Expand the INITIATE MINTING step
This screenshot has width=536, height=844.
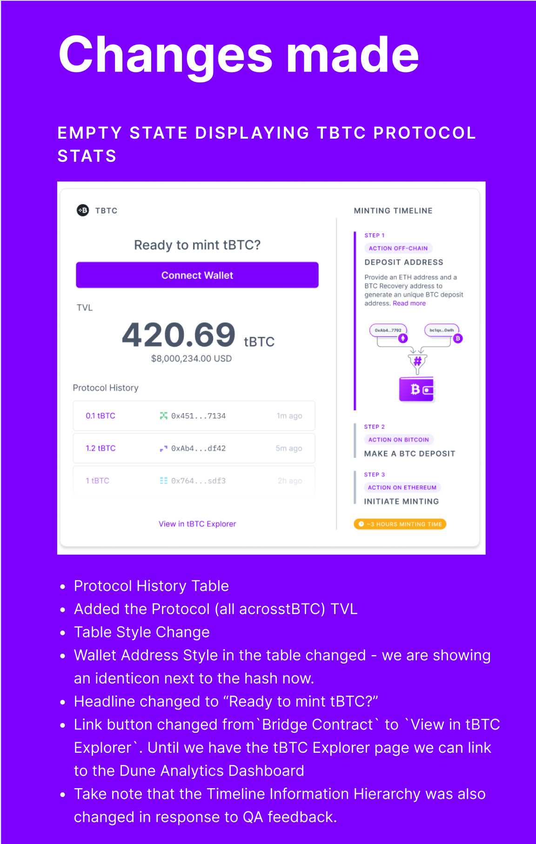click(x=401, y=501)
